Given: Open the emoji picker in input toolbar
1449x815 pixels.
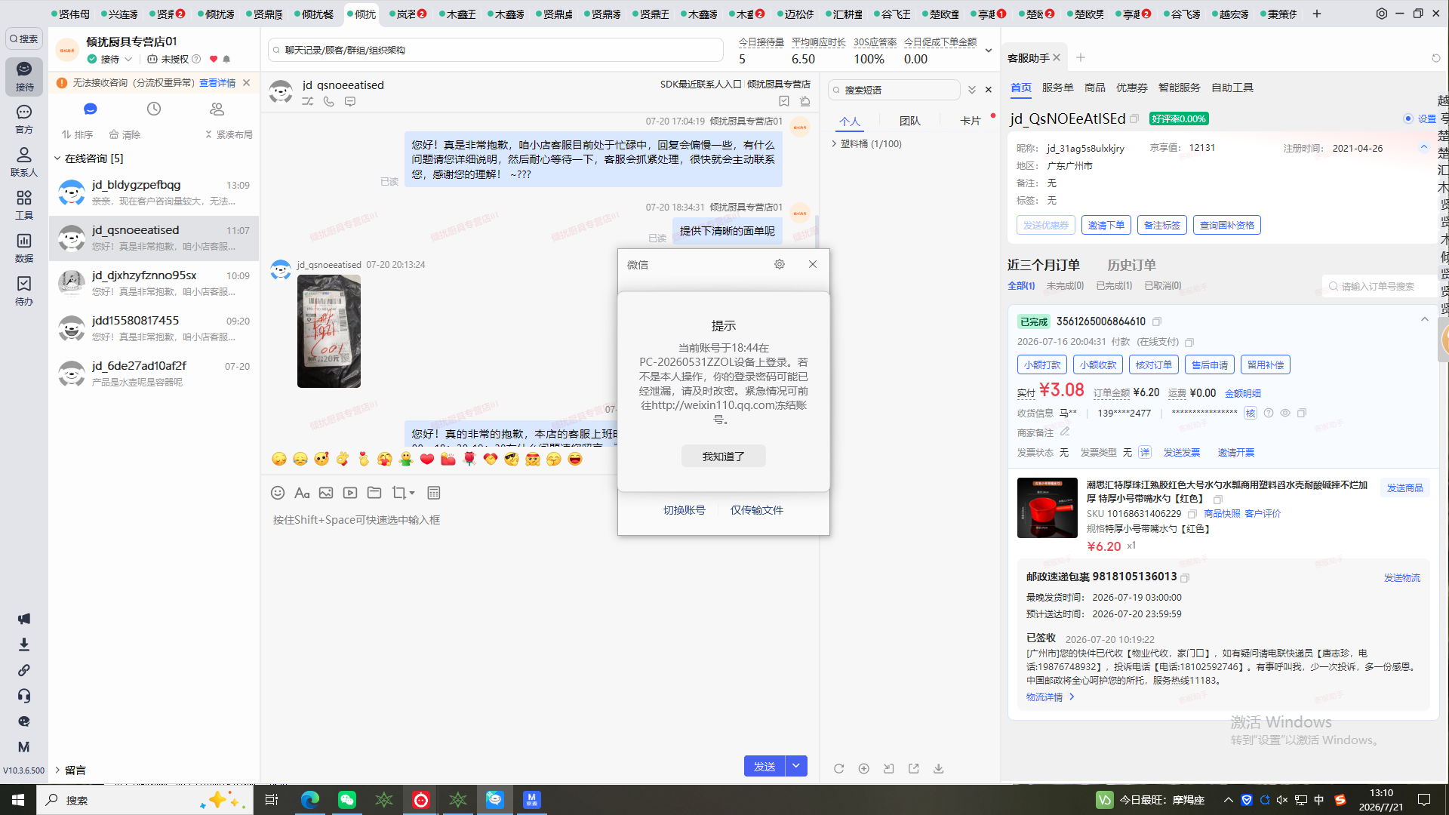Looking at the screenshot, I should (x=278, y=493).
